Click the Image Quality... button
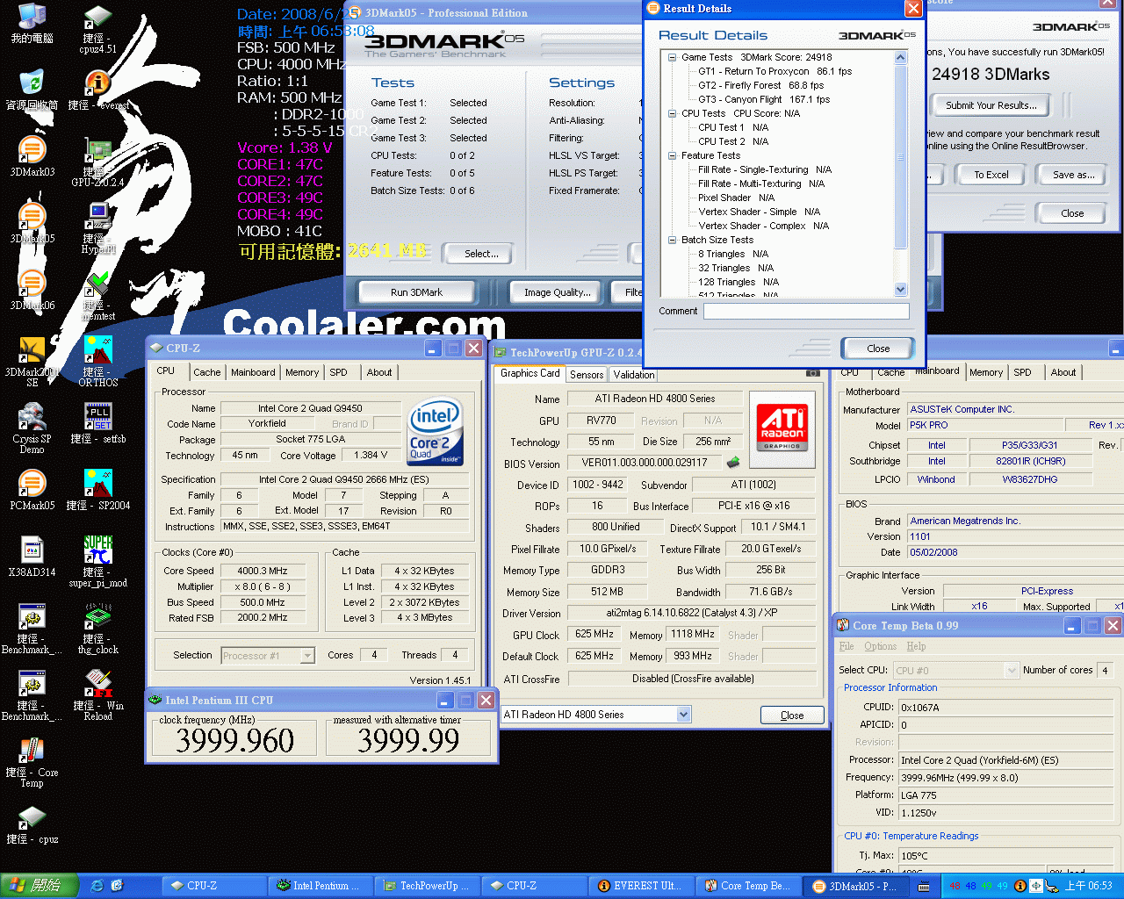This screenshot has width=1124, height=899. [x=557, y=292]
